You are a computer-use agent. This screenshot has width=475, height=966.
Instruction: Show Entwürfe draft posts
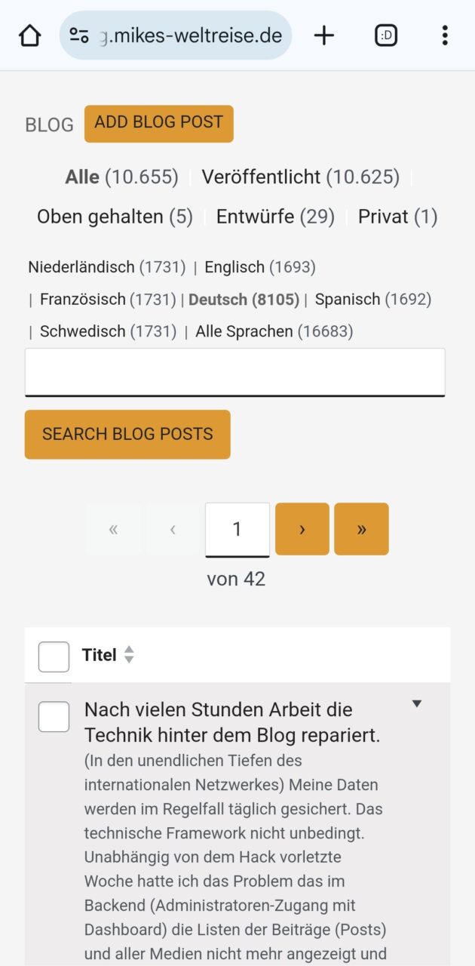(255, 217)
